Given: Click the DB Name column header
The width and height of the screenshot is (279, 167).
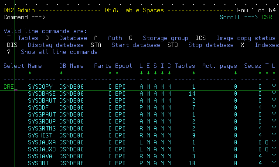Looking at the screenshot, I should pyautogui.click(x=71, y=66).
